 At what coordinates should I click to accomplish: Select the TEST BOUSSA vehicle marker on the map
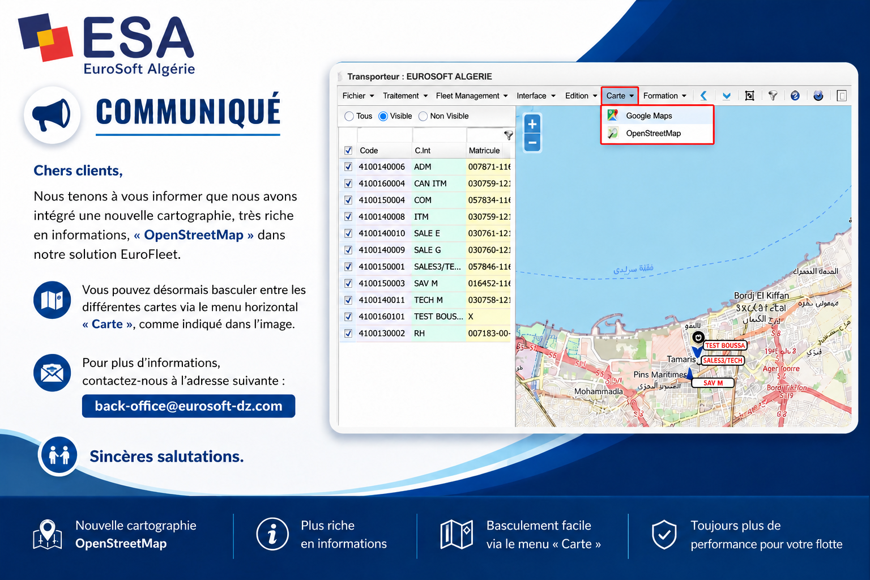[x=725, y=346]
